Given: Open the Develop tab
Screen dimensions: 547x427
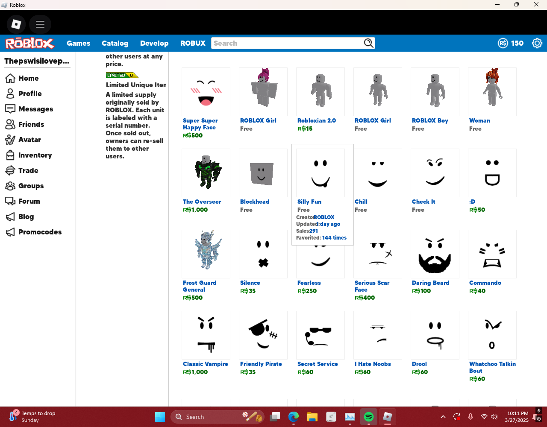Looking at the screenshot, I should [x=154, y=43].
